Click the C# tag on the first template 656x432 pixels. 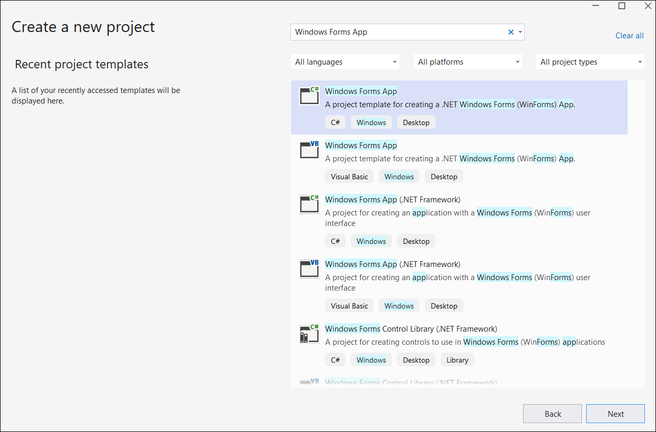click(x=335, y=122)
